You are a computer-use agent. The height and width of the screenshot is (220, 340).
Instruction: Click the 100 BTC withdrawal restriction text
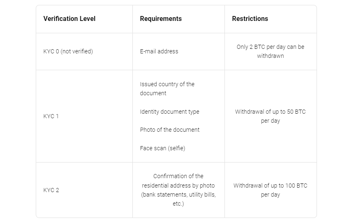click(271, 186)
